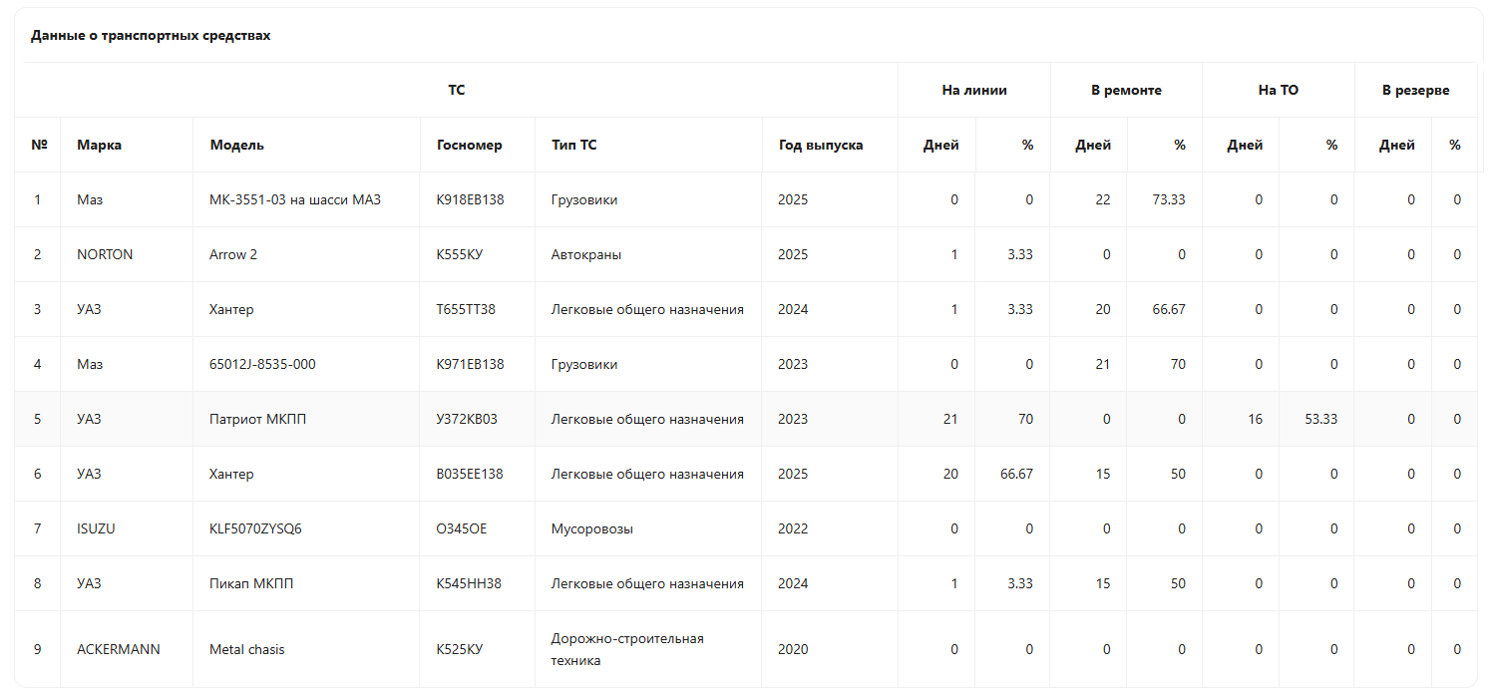Click the 73.33 repair percentage value

(1168, 199)
